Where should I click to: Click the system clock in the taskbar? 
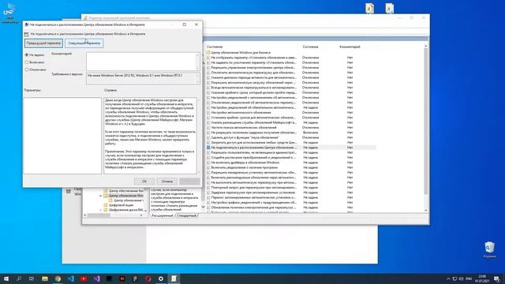[482, 278]
